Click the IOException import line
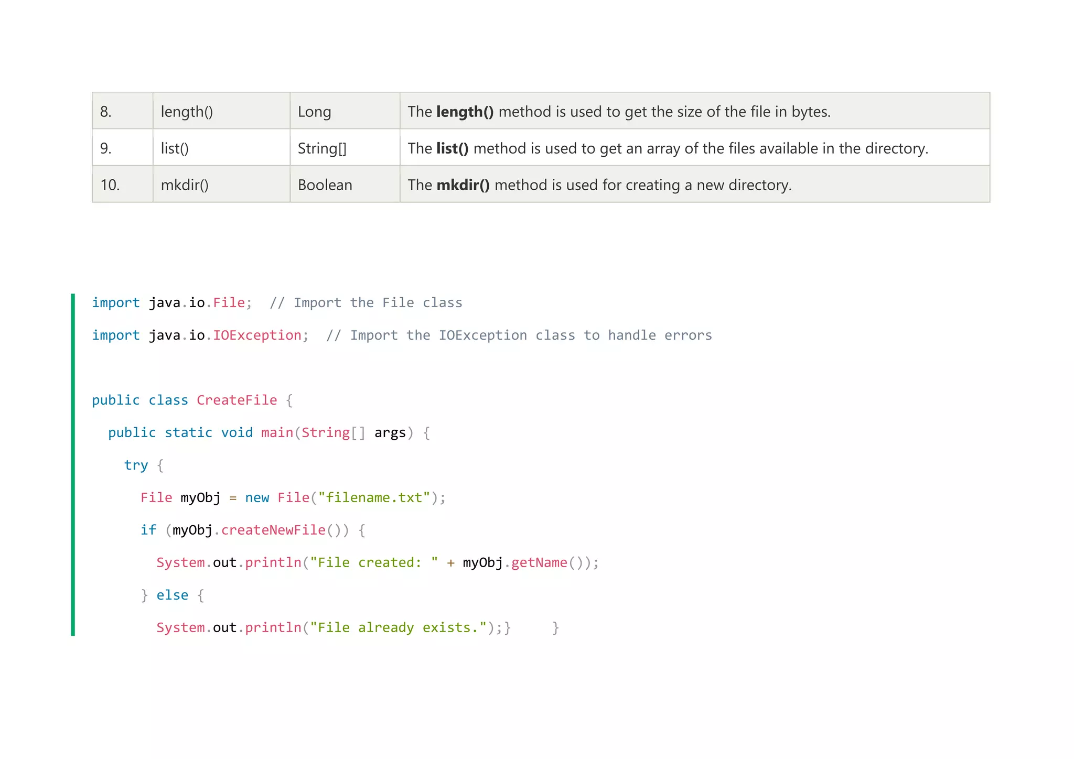The height and width of the screenshot is (759, 1074). tap(257, 335)
